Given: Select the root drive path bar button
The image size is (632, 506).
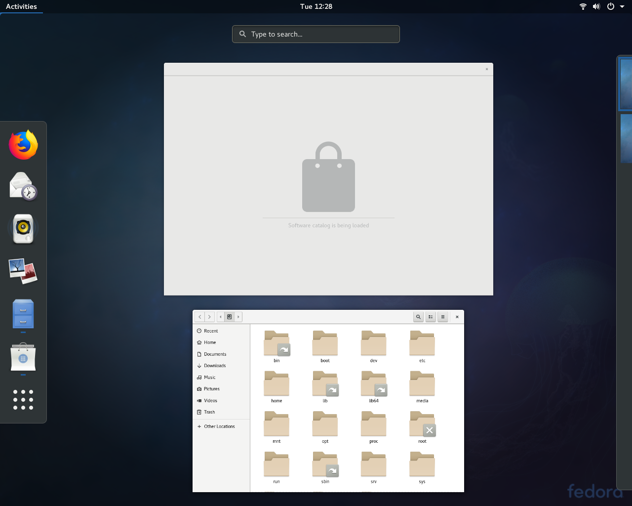Looking at the screenshot, I should tap(230, 317).
